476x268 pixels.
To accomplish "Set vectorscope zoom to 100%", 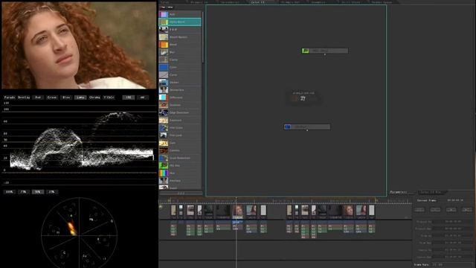I will click(10, 192).
